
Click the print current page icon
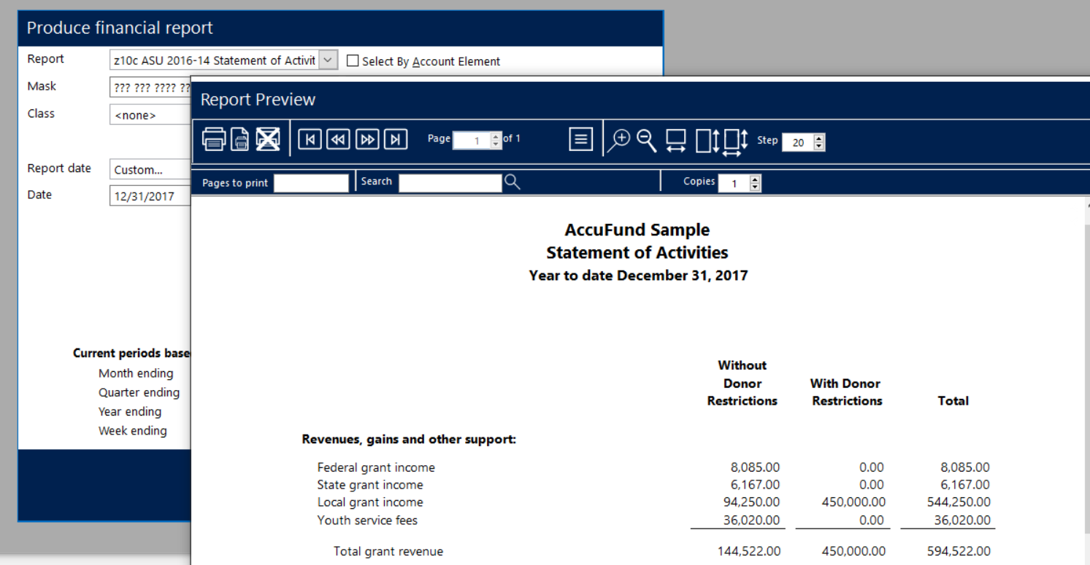coord(240,139)
